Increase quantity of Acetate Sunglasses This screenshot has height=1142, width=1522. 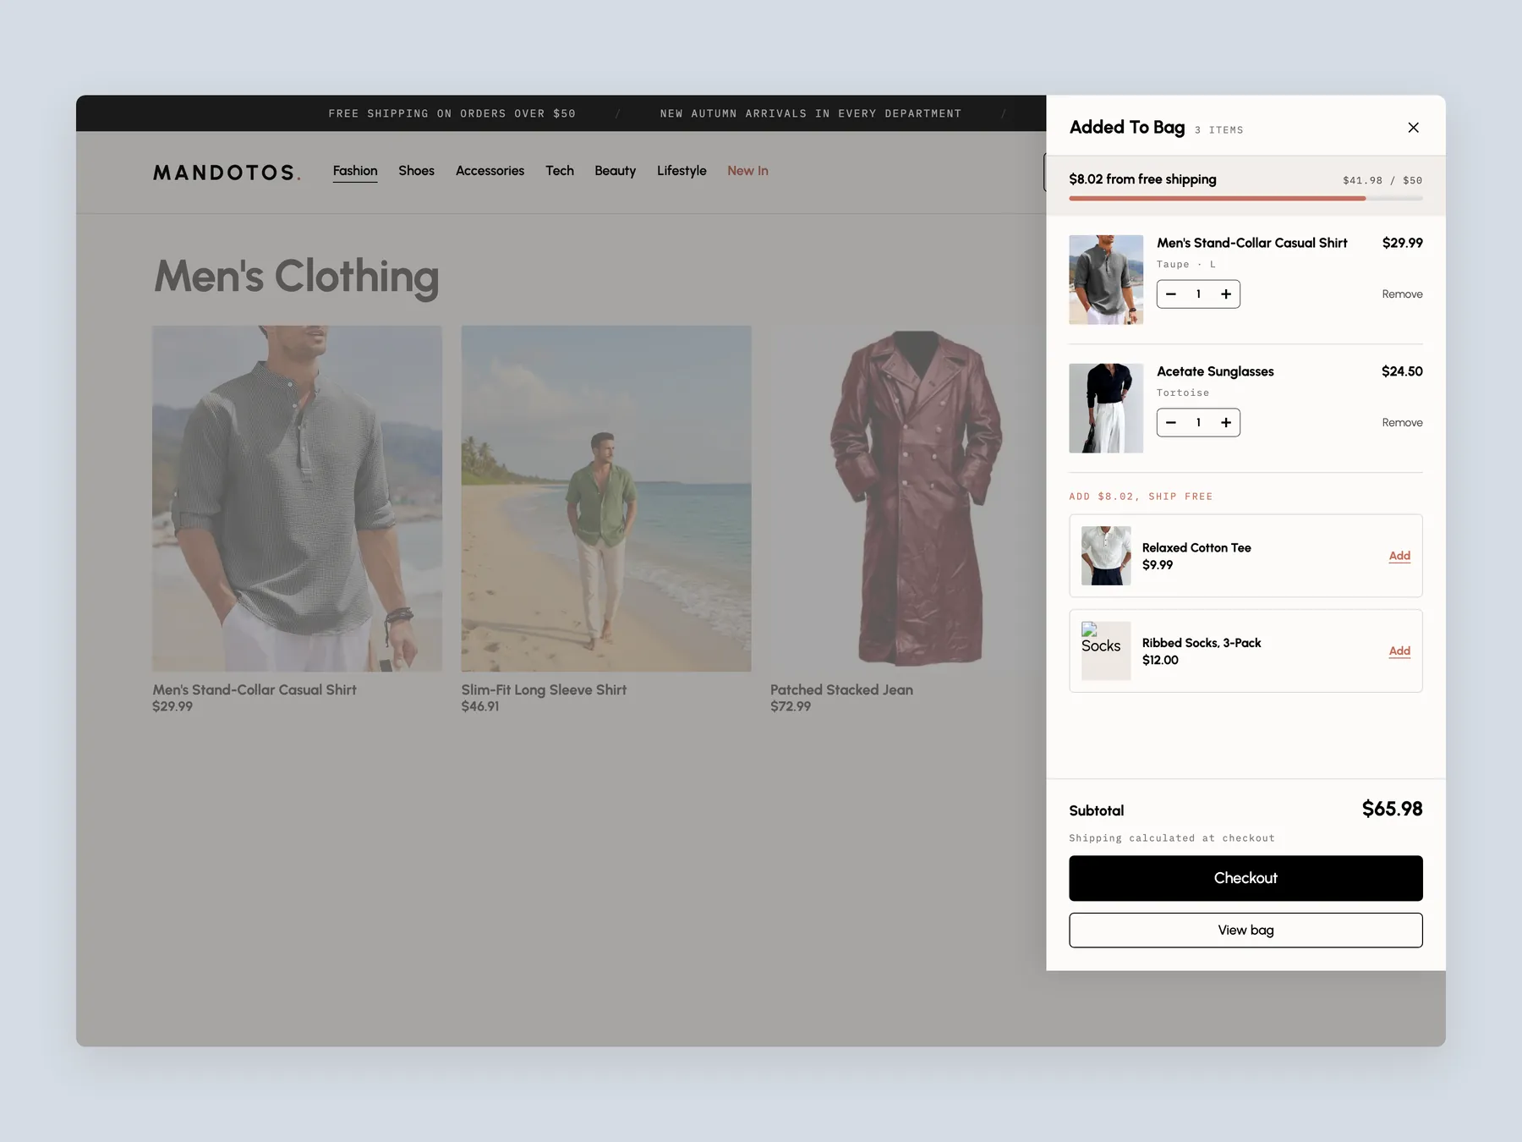coord(1226,423)
